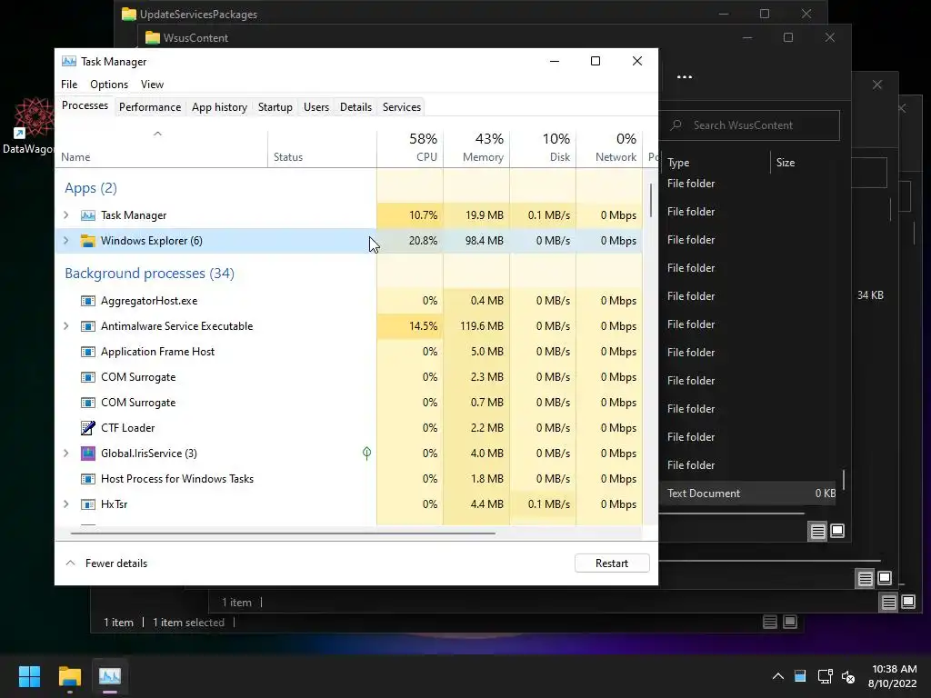931x698 pixels.
Task: Collapse to Fewer details view
Action: [x=106, y=563]
